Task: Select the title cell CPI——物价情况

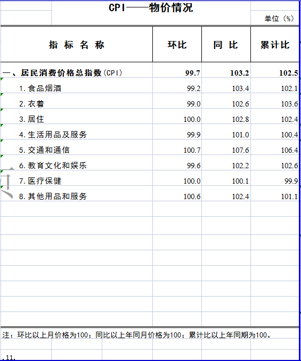Action: pyautogui.click(x=151, y=8)
